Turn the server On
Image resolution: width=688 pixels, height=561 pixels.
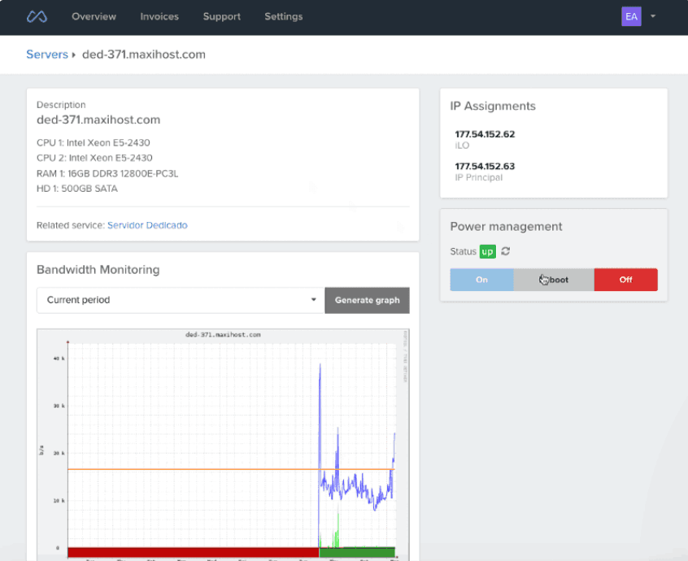point(481,279)
